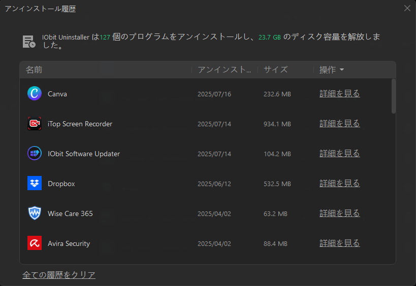This screenshot has height=286, width=416.
Task: Click the IObit Software Updater icon
Action: (x=35, y=153)
